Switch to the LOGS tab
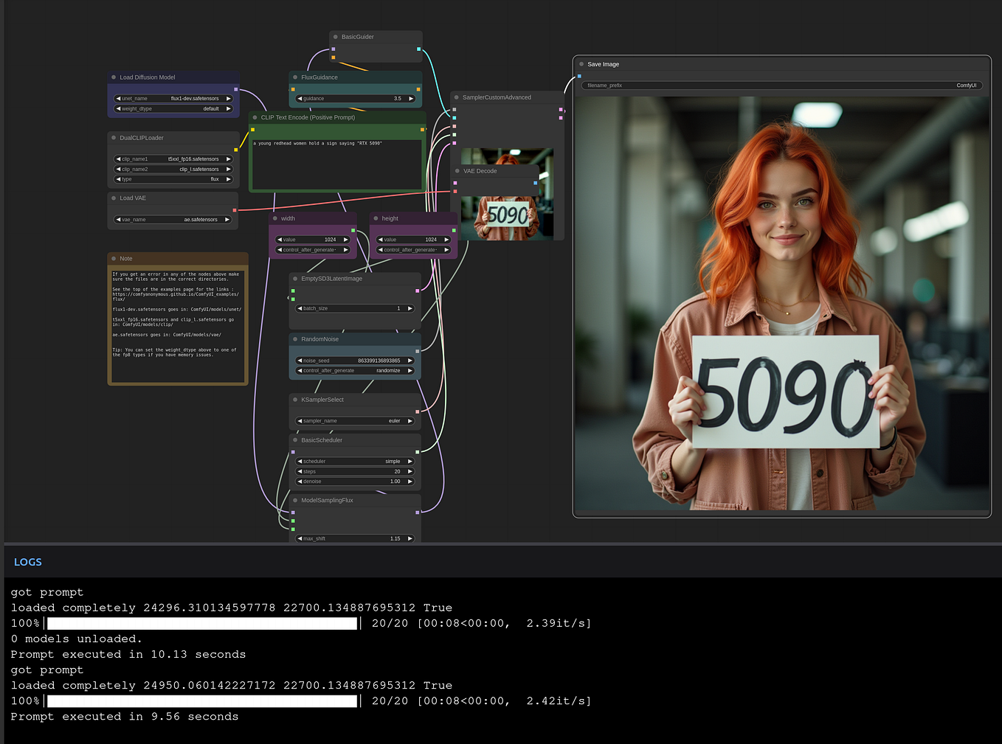Viewport: 1002px width, 744px height. [28, 562]
